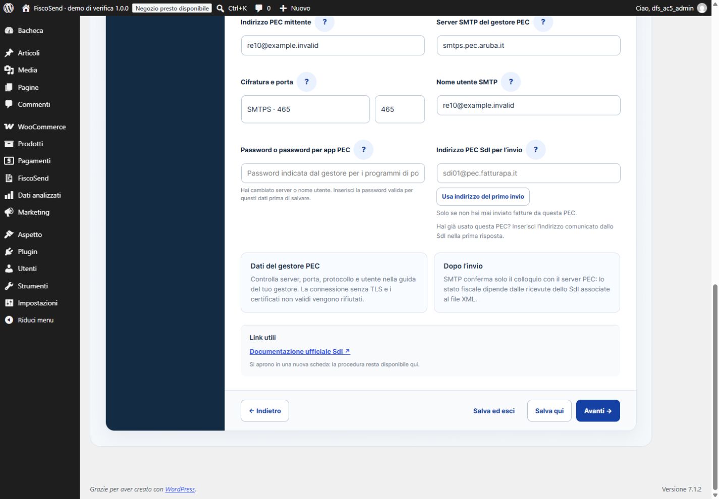The height and width of the screenshot is (499, 719).
Task: Focus the Indirizzo PEC SdI field
Action: [x=529, y=173]
